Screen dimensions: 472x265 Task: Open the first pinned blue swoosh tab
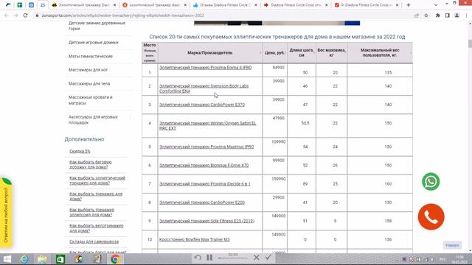(x=8, y=5)
